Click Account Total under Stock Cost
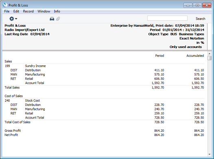This screenshot has width=214, height=159. point(35,118)
